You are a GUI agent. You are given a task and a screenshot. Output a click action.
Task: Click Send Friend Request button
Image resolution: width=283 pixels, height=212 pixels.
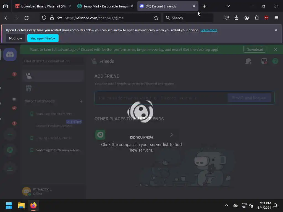(x=249, y=98)
